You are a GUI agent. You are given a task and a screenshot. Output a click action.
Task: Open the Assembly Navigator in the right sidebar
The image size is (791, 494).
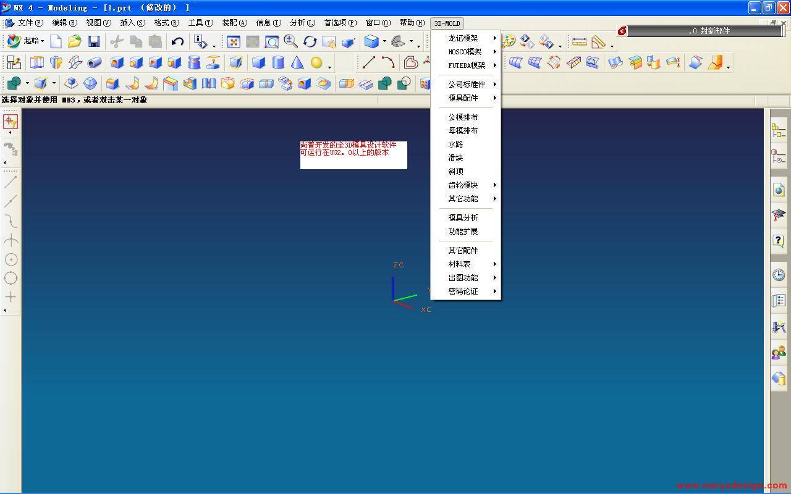click(x=779, y=130)
